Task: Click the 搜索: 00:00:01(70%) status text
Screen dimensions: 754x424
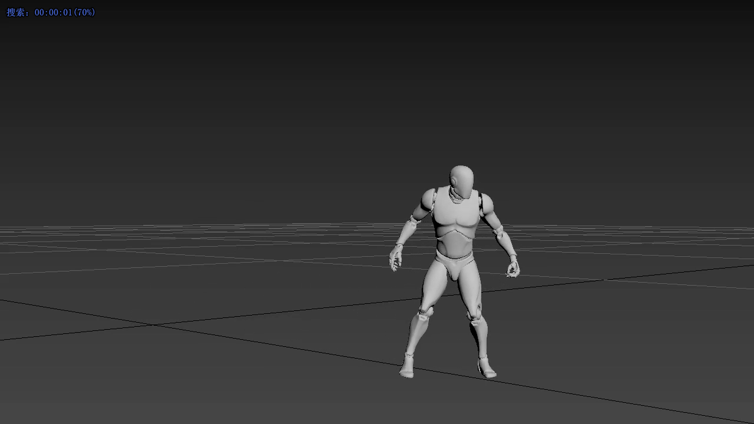Action: click(x=51, y=12)
